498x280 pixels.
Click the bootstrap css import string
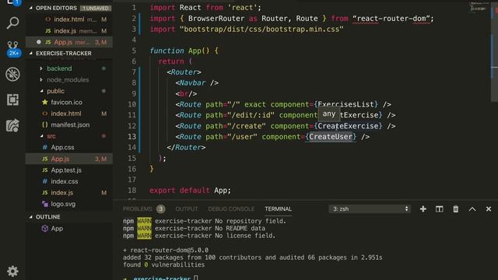click(261, 30)
